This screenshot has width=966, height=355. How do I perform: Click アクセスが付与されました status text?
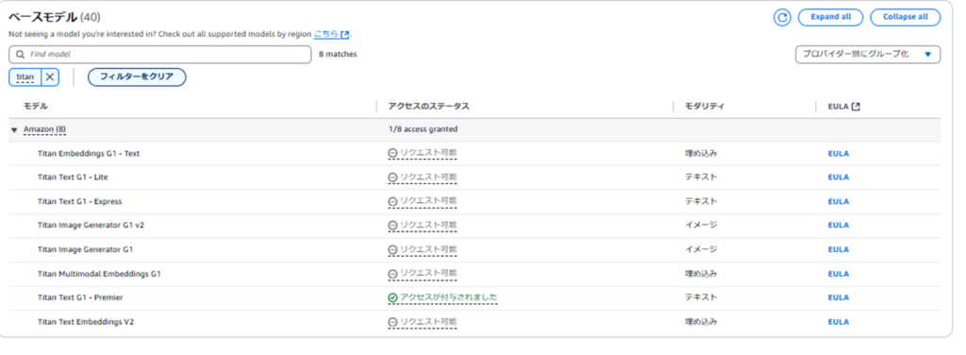(x=448, y=297)
